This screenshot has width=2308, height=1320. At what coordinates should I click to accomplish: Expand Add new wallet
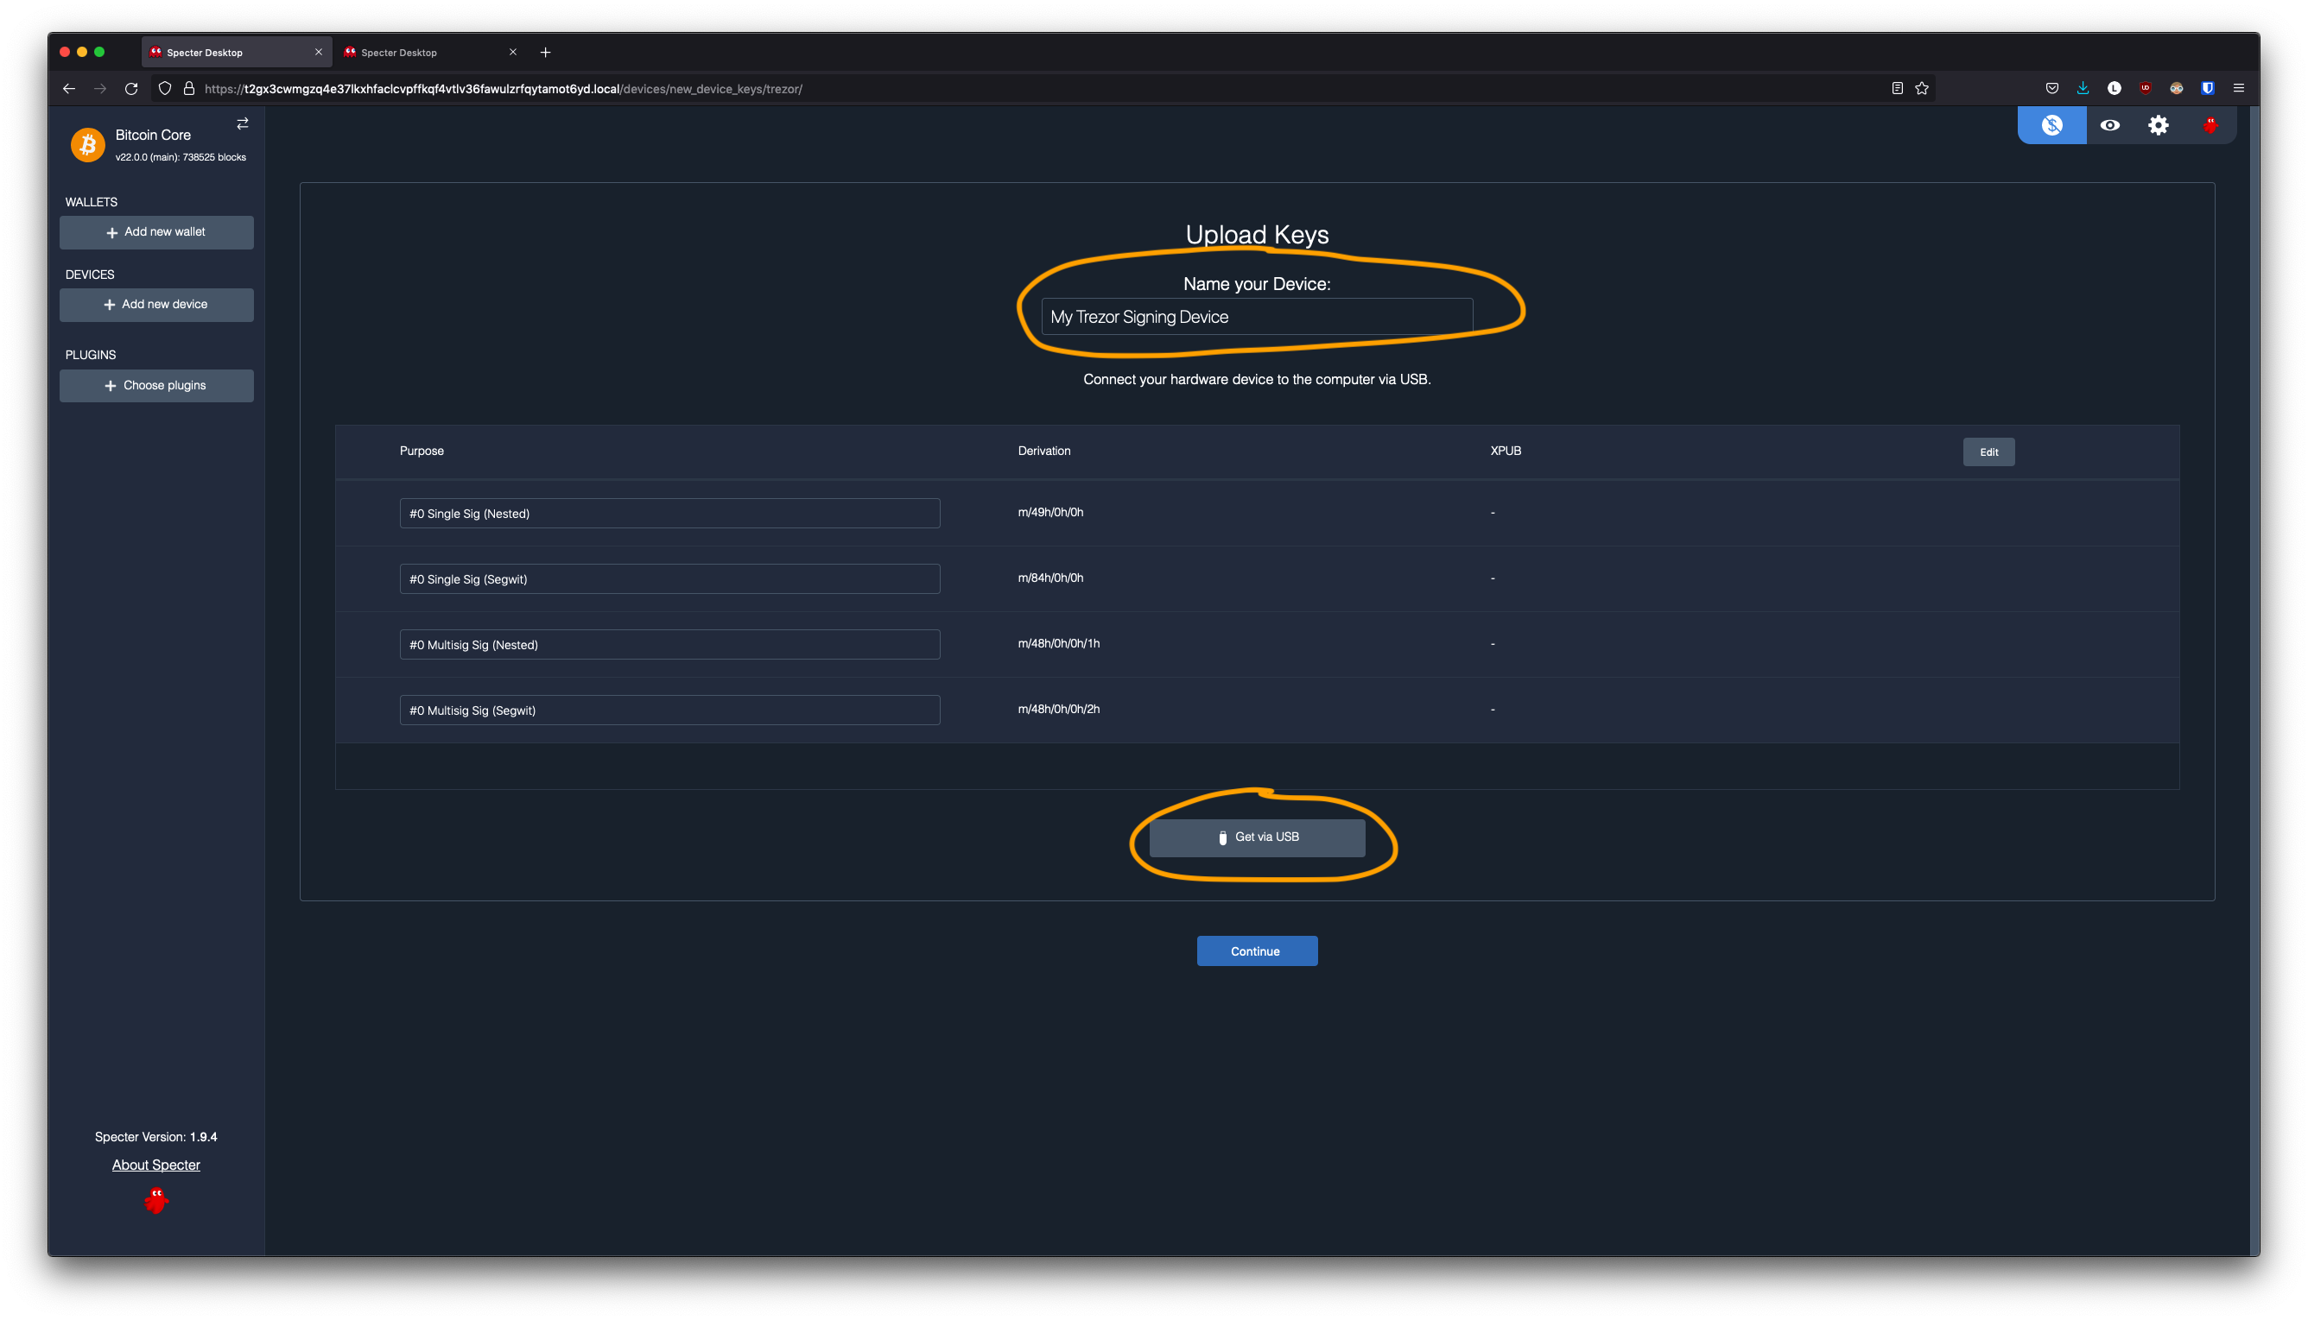tap(156, 232)
